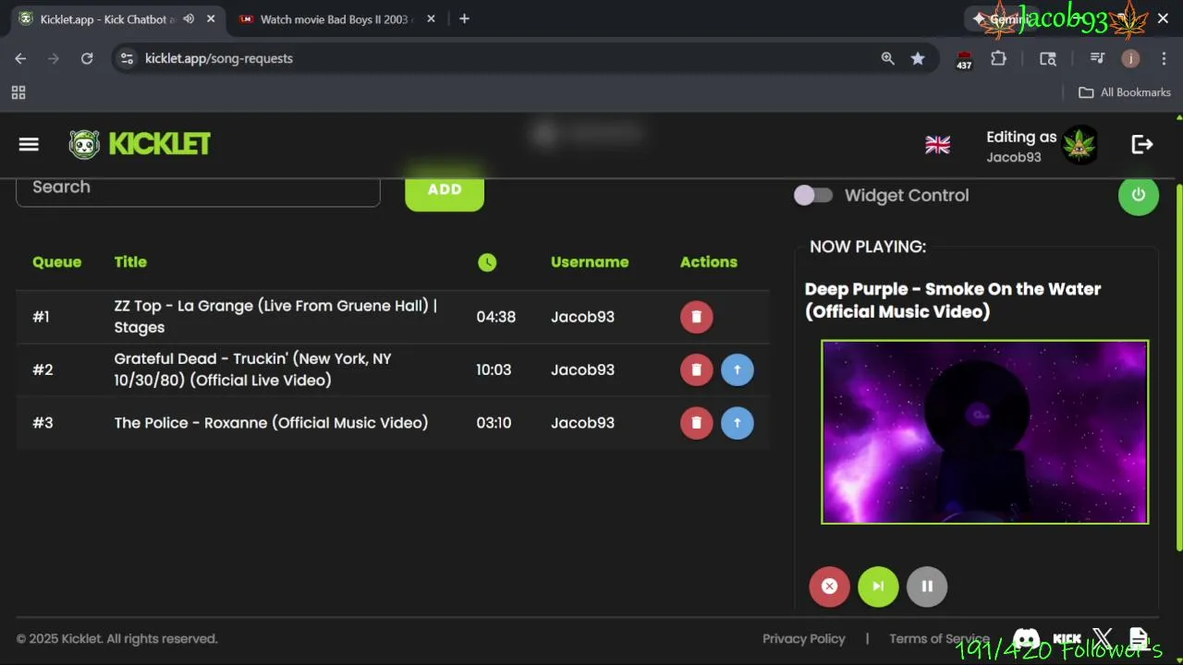This screenshot has height=665, width=1183.
Task: Open a new browser tab
Action: click(x=464, y=18)
